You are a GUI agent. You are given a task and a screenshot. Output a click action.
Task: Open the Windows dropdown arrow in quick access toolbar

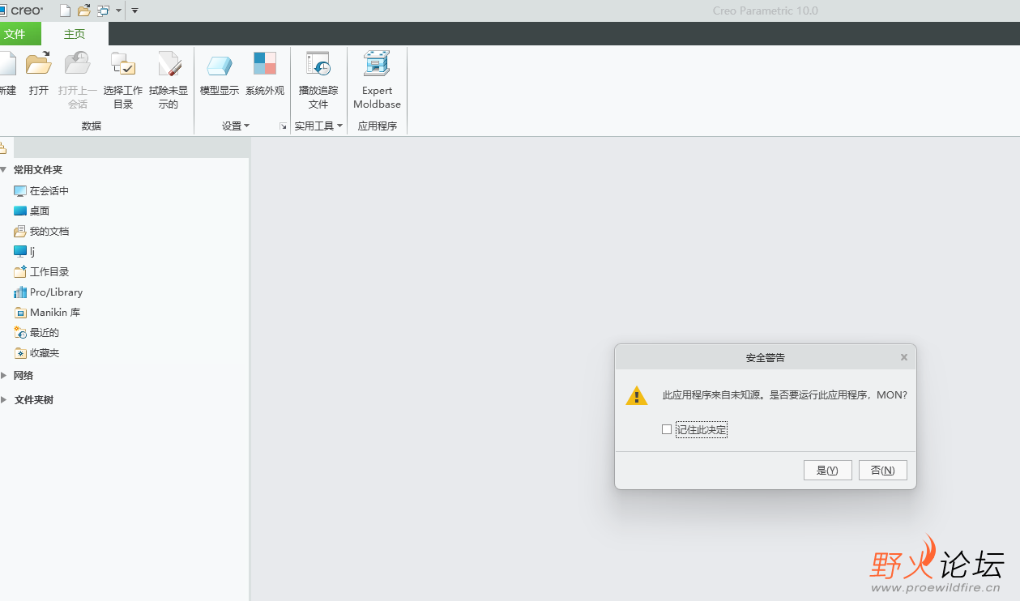pyautogui.click(x=118, y=11)
